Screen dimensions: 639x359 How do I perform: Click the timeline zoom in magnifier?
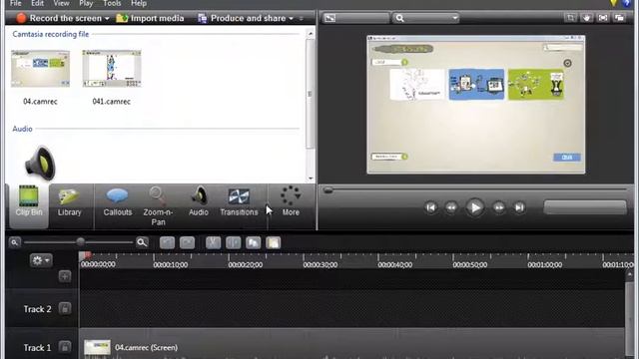click(x=142, y=242)
